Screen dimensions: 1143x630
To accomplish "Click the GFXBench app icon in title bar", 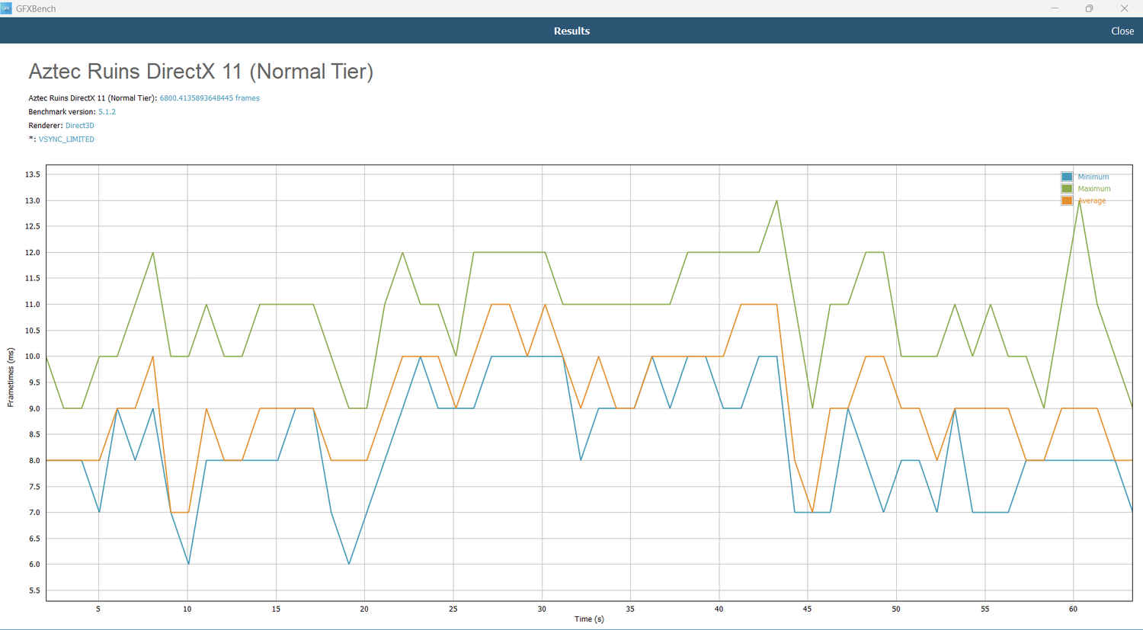I will 7,8.
